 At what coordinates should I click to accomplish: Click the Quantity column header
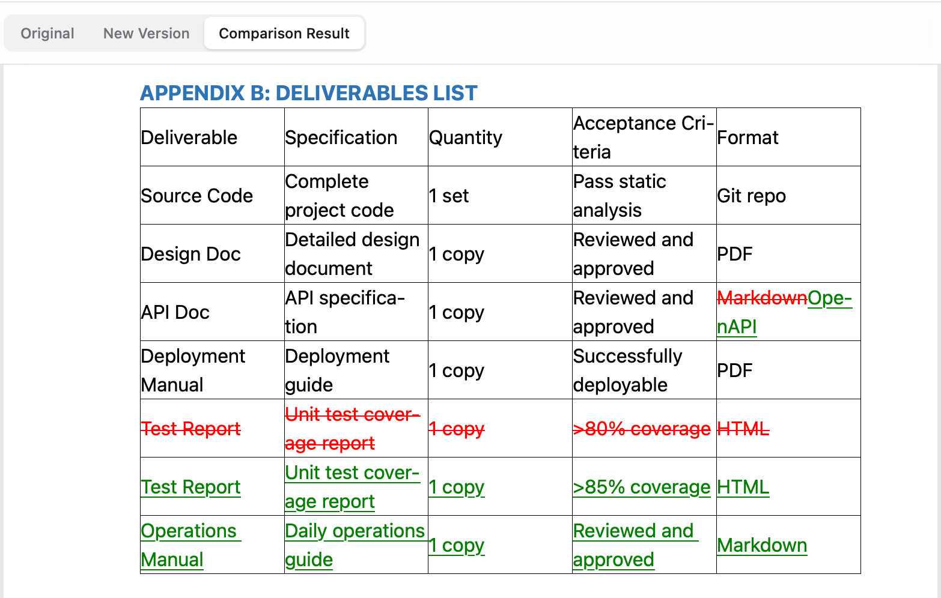pos(500,137)
